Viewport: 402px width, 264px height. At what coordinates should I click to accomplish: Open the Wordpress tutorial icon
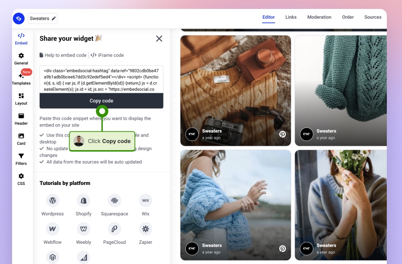click(53, 201)
